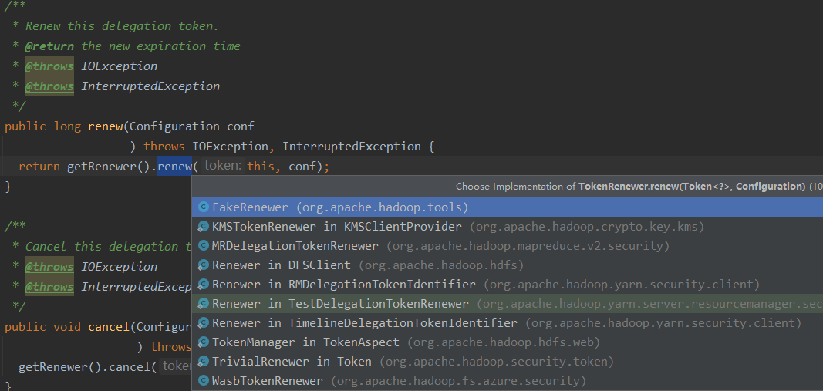Choose Renewer in RMDelegationTokenIdentifier
823x391 pixels.
click(x=508, y=285)
